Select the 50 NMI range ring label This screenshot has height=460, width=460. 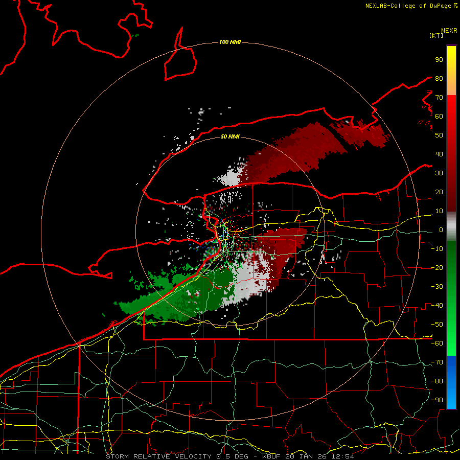point(230,136)
